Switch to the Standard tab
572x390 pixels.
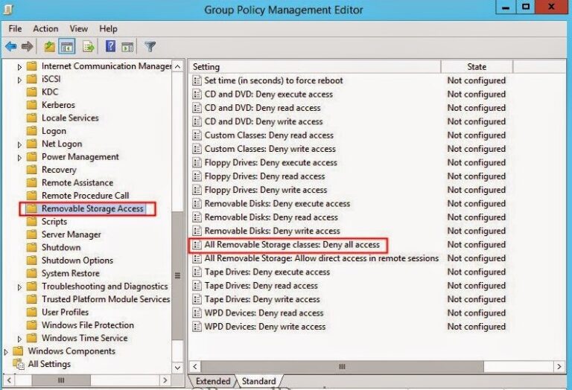tap(258, 381)
